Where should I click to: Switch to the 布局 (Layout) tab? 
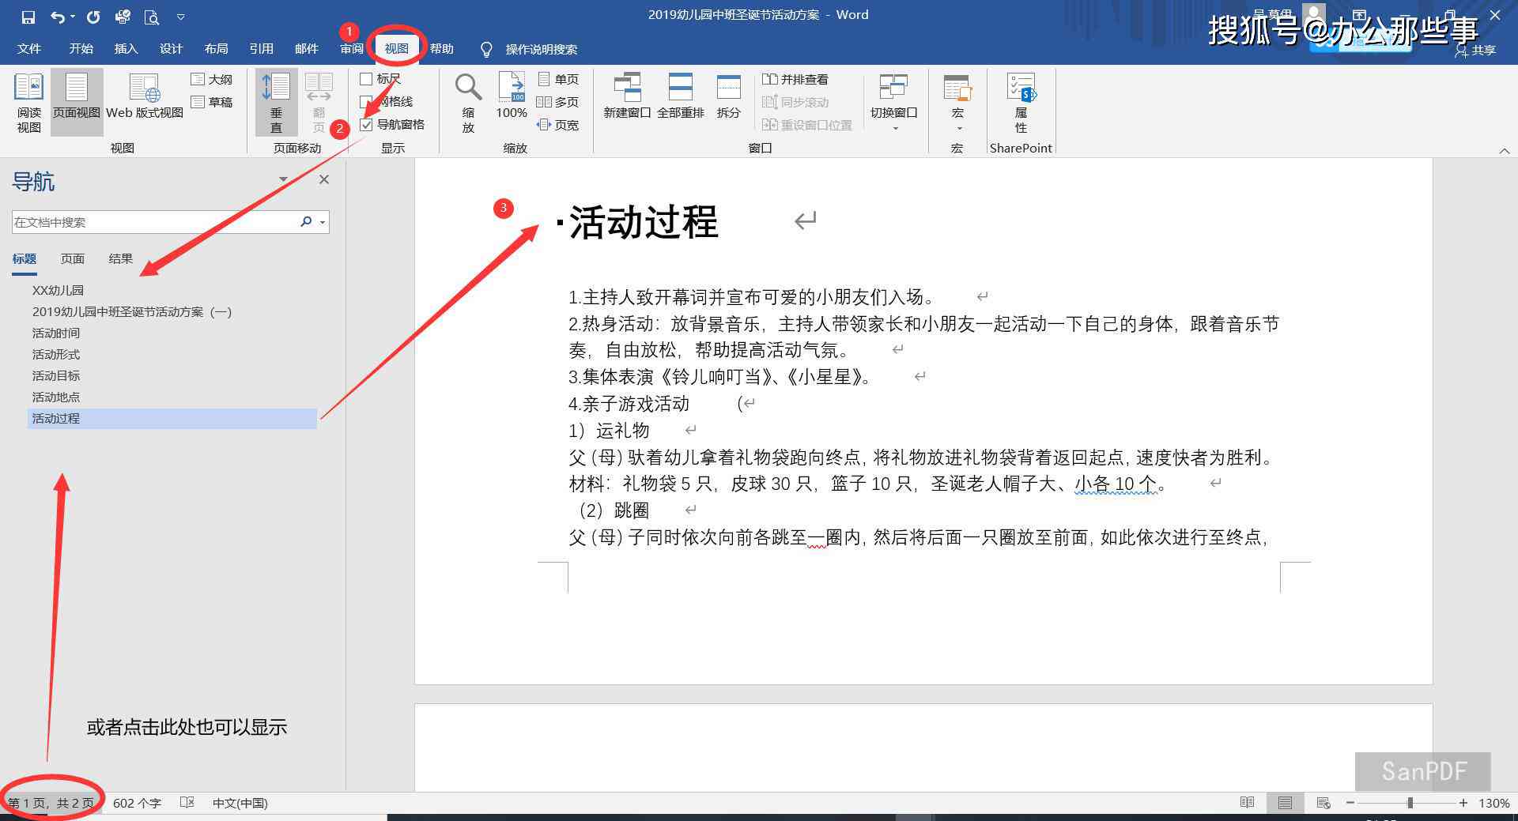216,49
